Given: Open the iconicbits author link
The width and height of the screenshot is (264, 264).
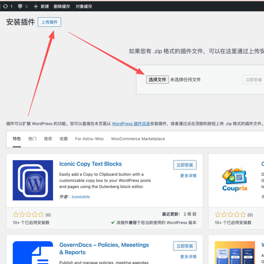Looking at the screenshot, I should tap(81, 197).
